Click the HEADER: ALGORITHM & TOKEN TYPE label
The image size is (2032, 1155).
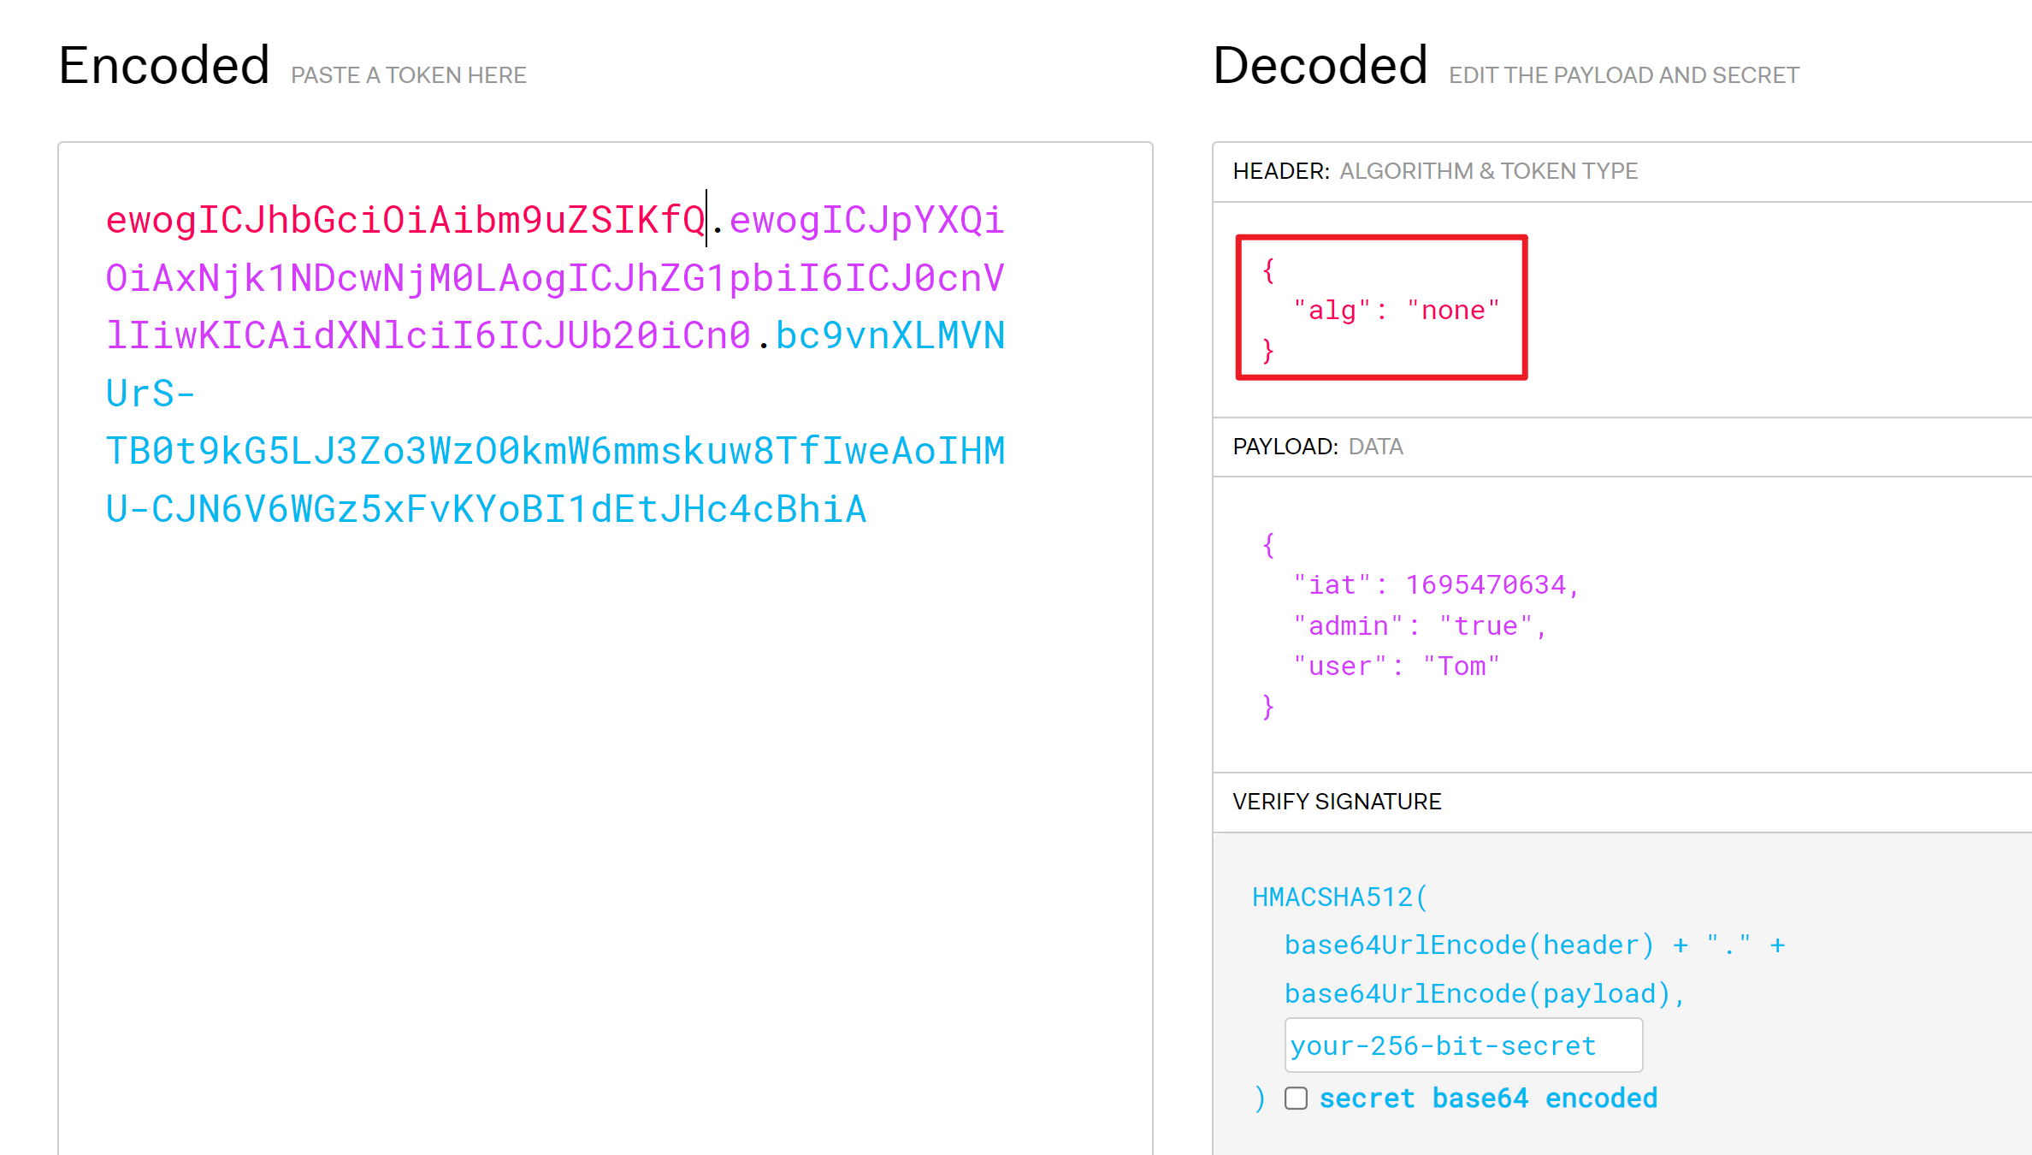coord(1435,171)
